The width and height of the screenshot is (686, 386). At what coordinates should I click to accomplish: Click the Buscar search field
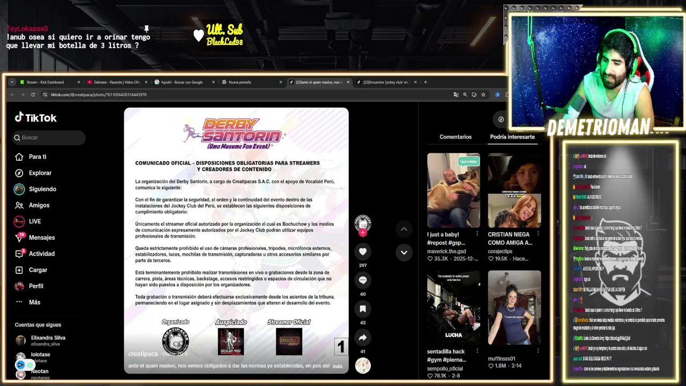pos(49,138)
